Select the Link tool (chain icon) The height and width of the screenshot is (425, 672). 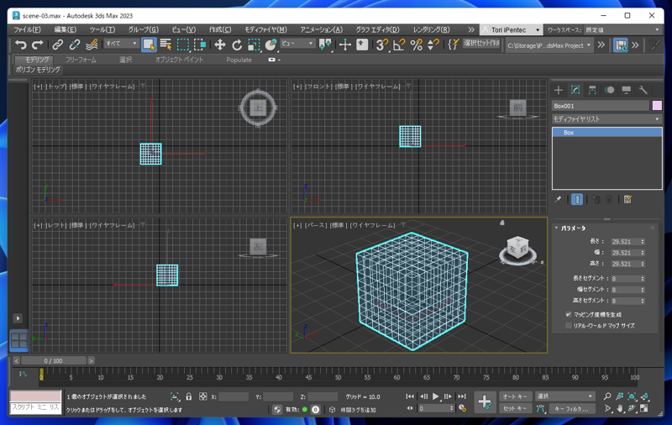click(x=57, y=45)
